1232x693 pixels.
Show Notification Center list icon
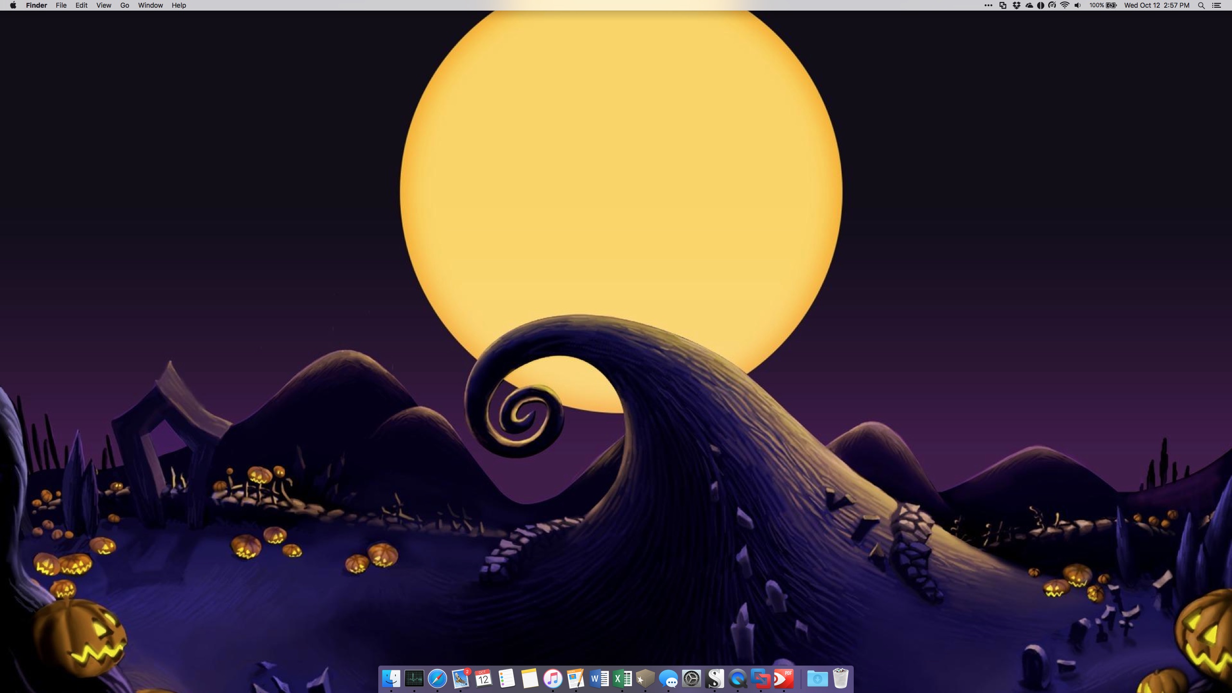click(x=1217, y=5)
